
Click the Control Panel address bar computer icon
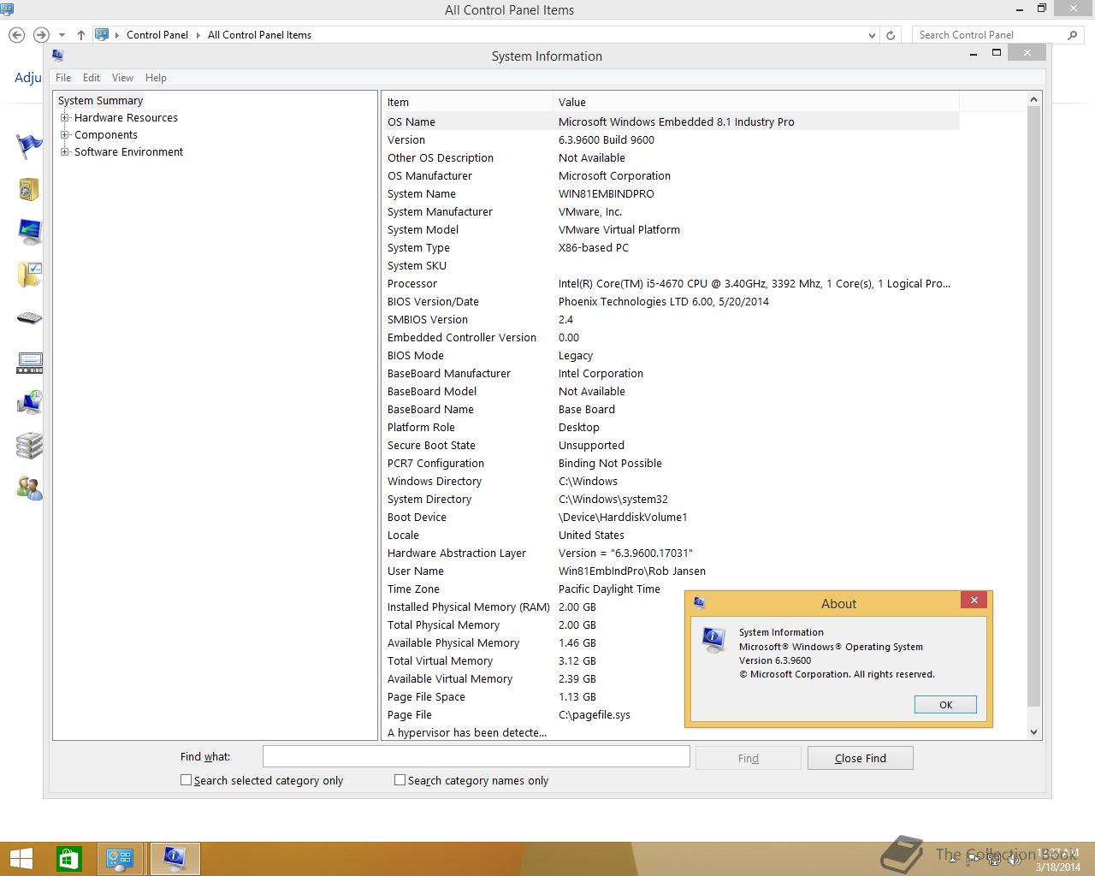(x=102, y=35)
